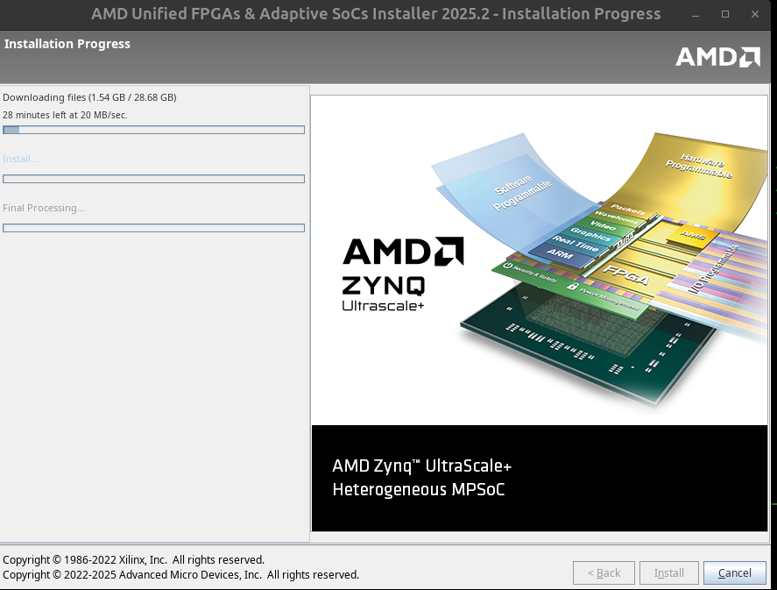Click the 'Install...' stage label

(20, 159)
